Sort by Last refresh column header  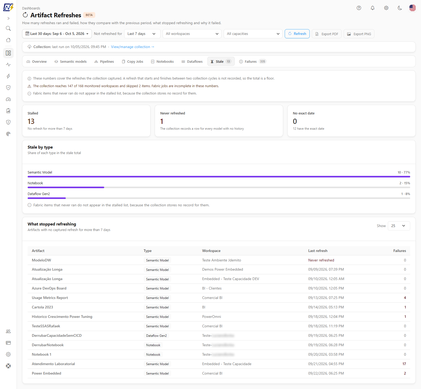pos(318,251)
